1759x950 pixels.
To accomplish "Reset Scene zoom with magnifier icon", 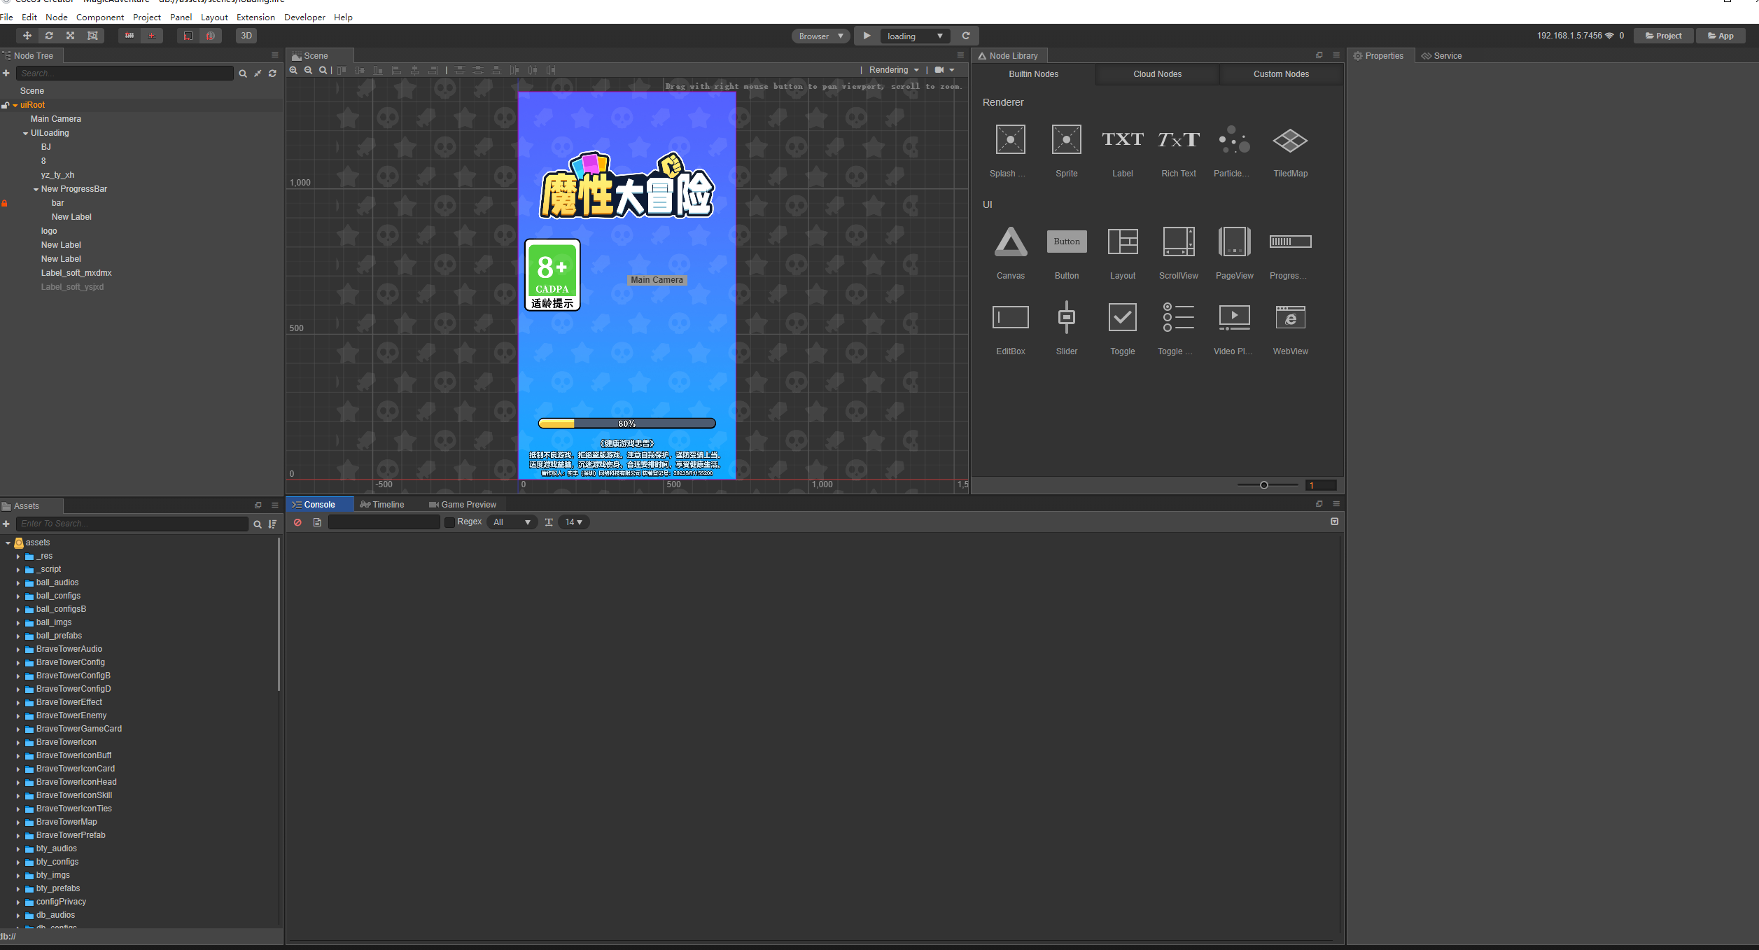I will pos(323,70).
